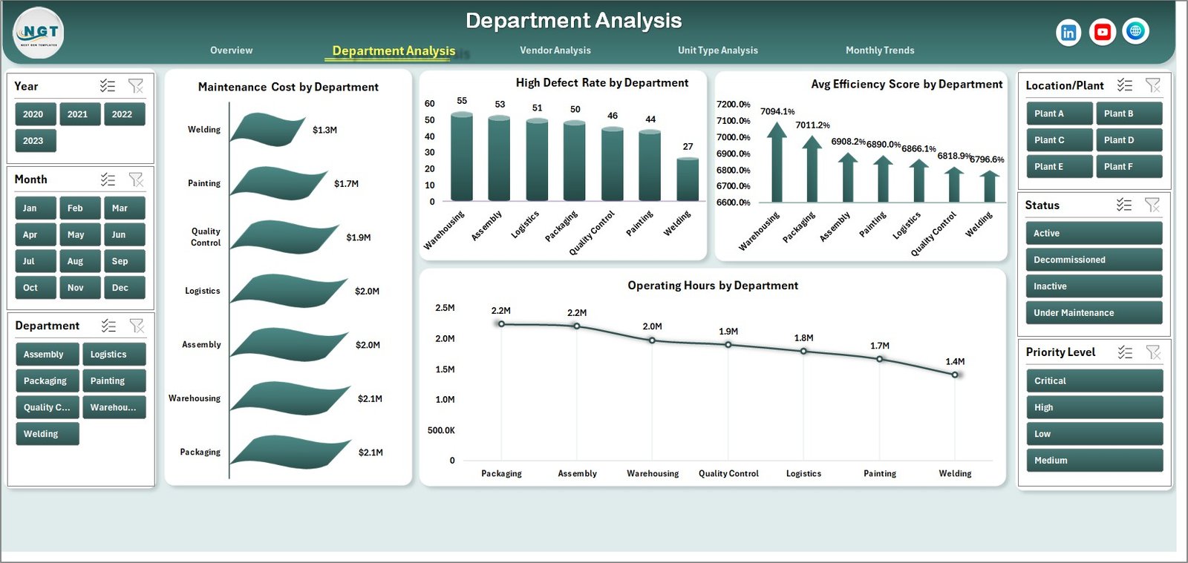Viewport: 1188px width, 563px height.
Task: Clear filter on Year slicer
Action: point(136,86)
